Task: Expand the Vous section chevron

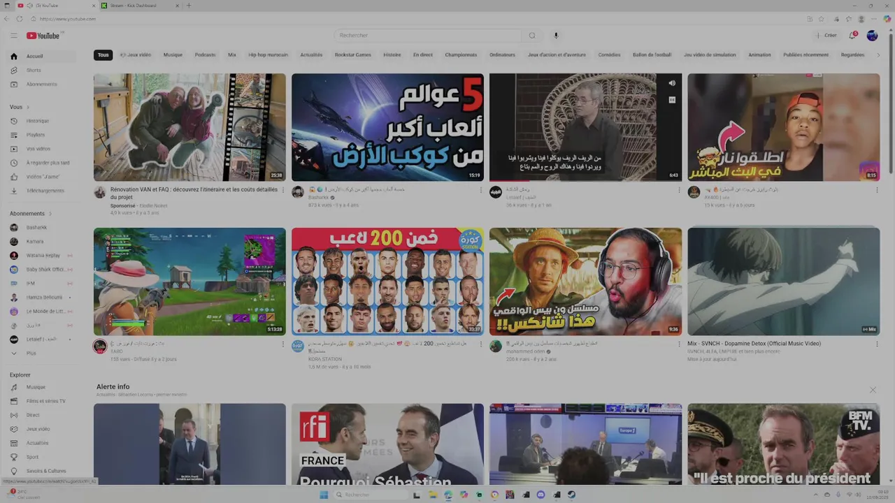Action: [x=28, y=107]
